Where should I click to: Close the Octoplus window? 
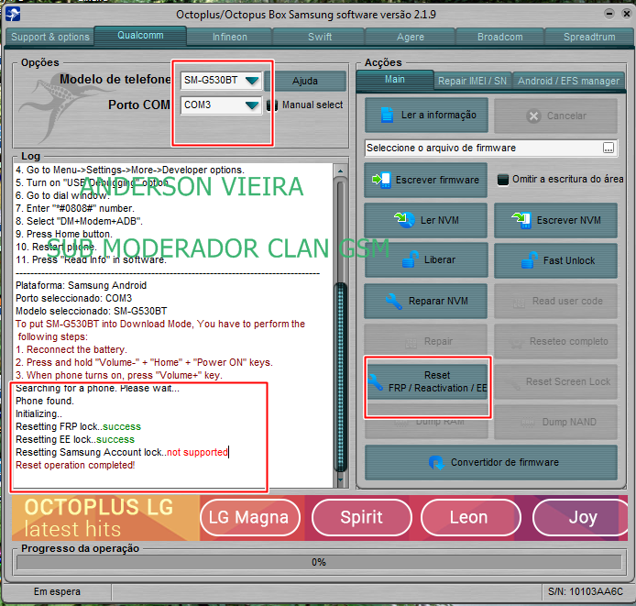626,14
